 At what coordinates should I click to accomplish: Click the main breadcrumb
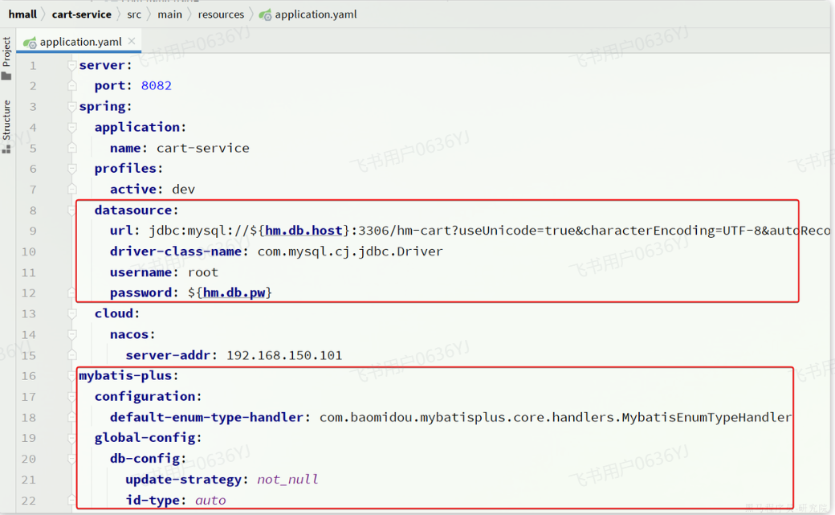click(x=170, y=14)
